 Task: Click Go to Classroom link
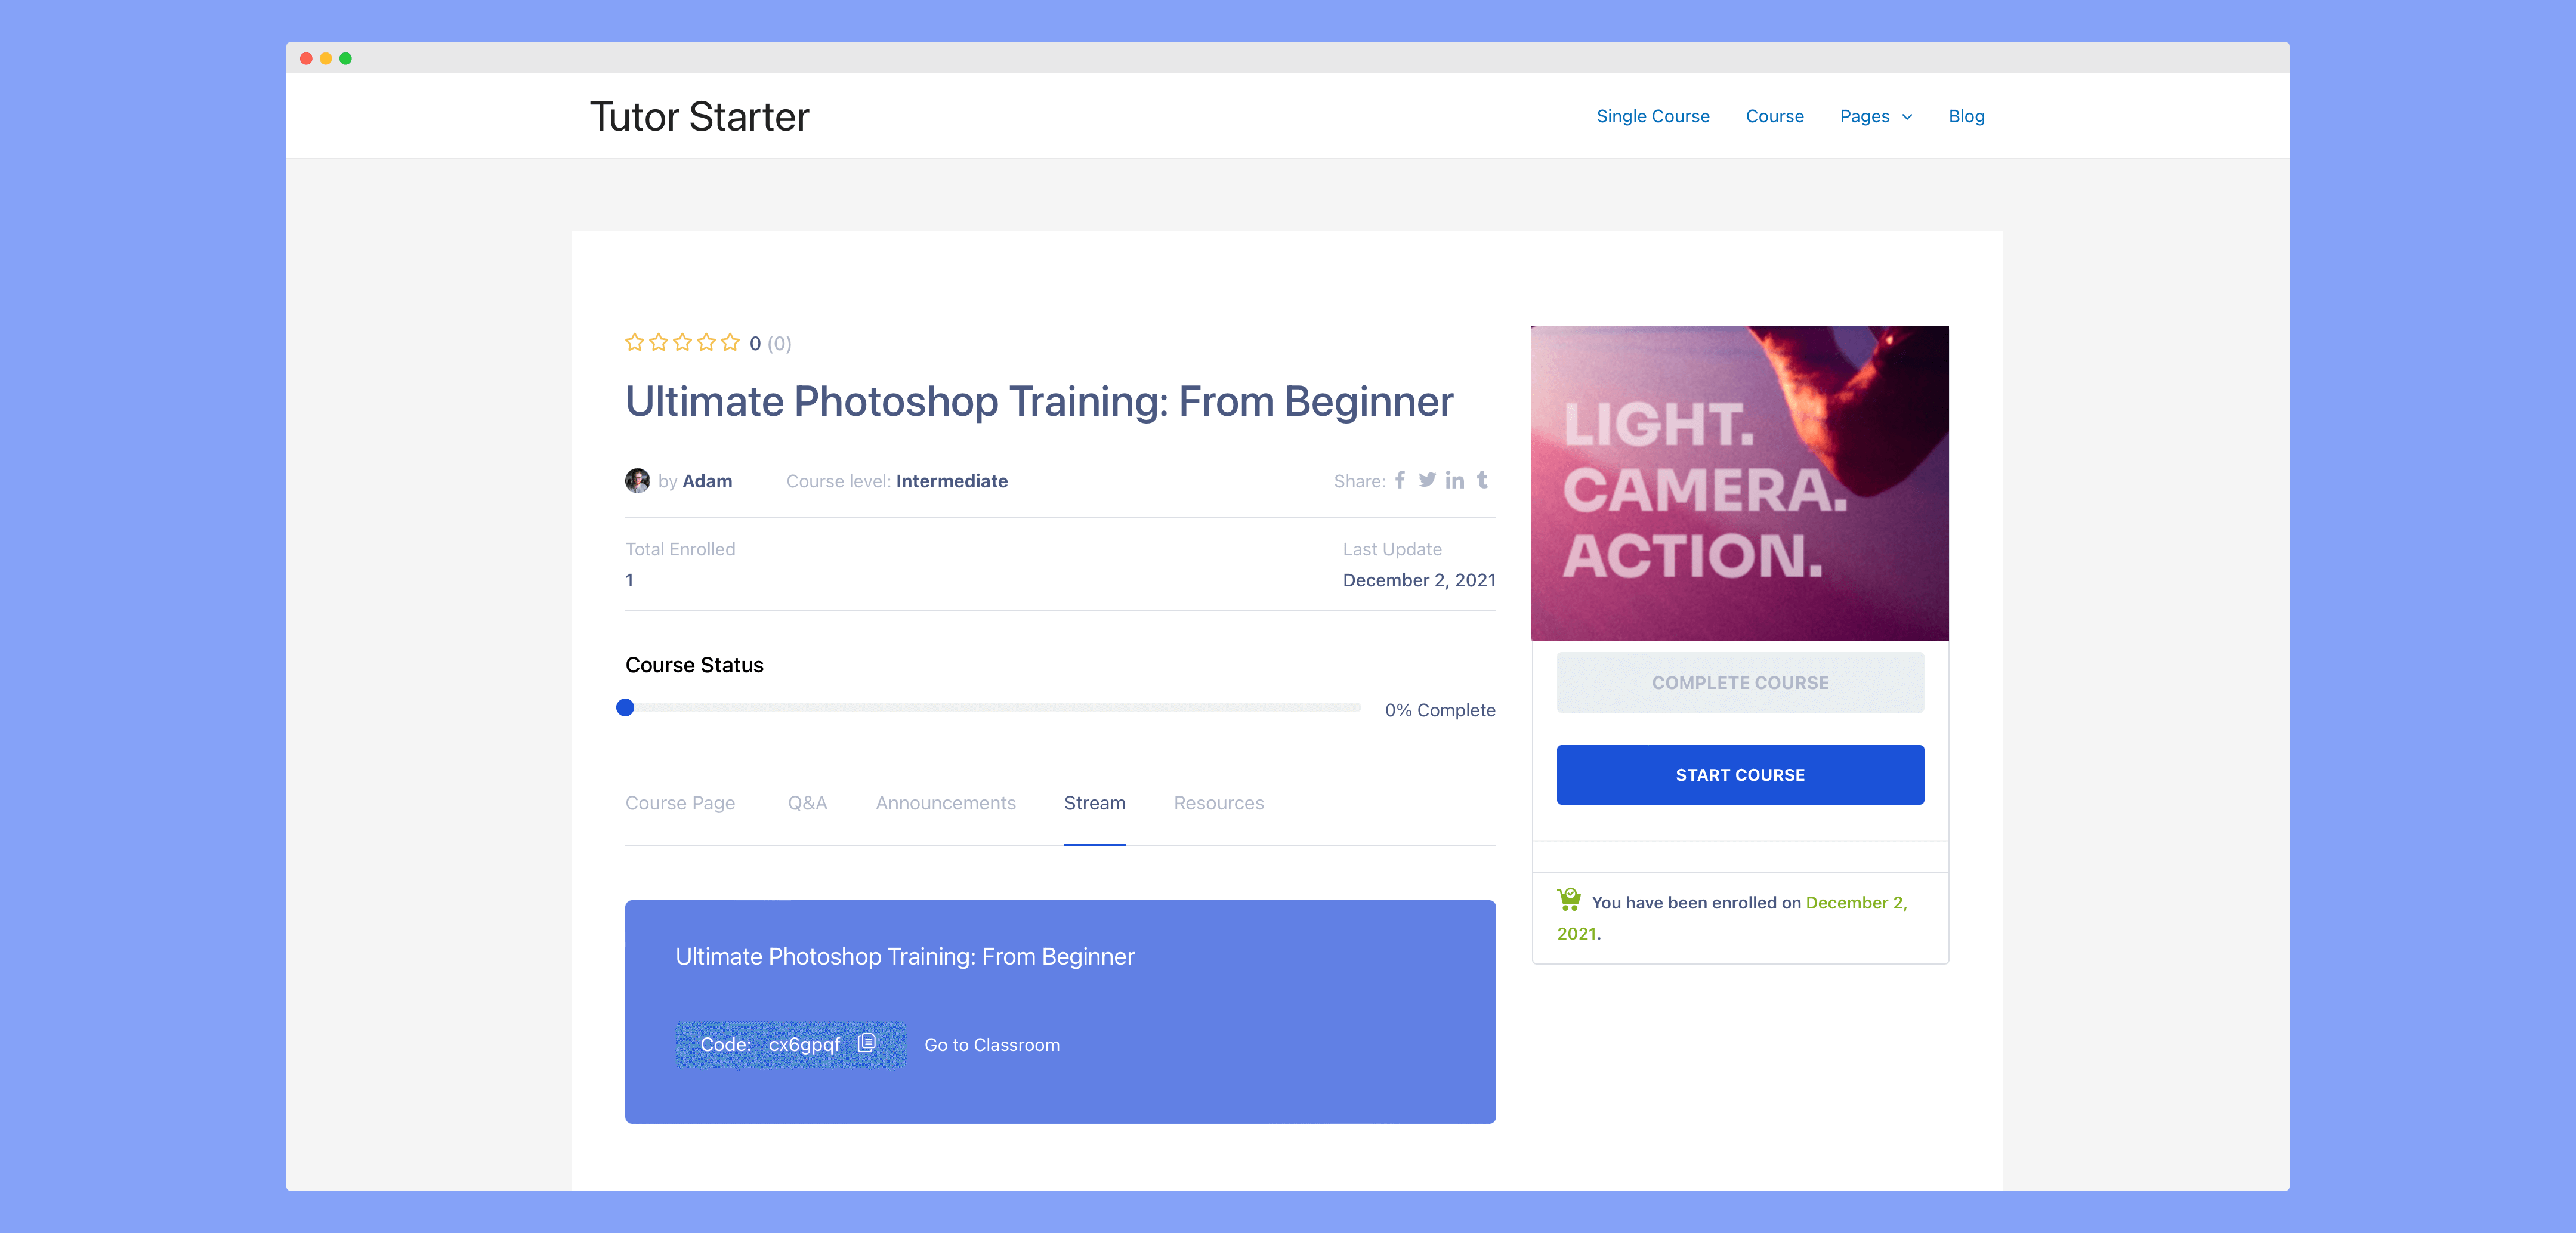click(991, 1044)
